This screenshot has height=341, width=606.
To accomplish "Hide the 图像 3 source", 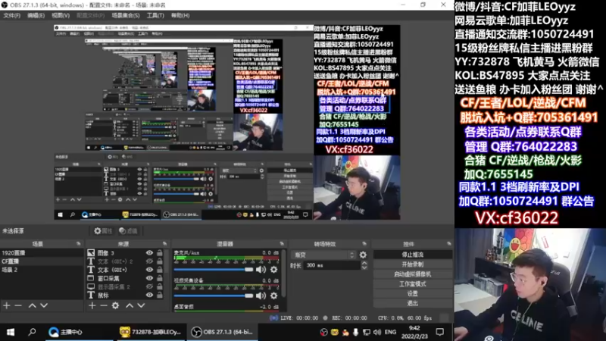I will point(149,253).
